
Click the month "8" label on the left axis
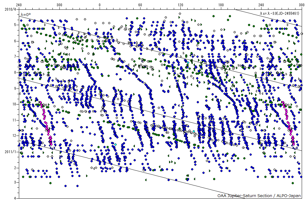[15, 72]
